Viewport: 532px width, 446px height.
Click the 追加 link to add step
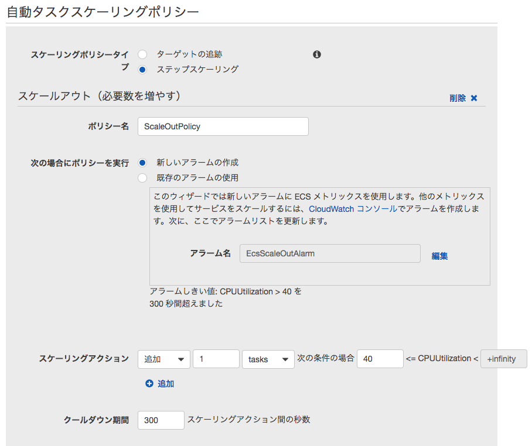click(166, 383)
